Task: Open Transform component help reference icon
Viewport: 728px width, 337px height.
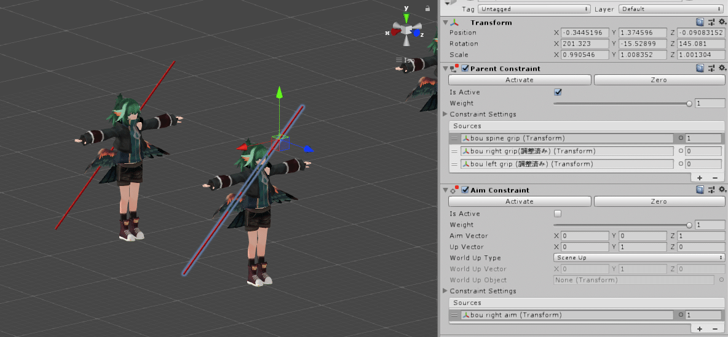Action: tap(700, 22)
